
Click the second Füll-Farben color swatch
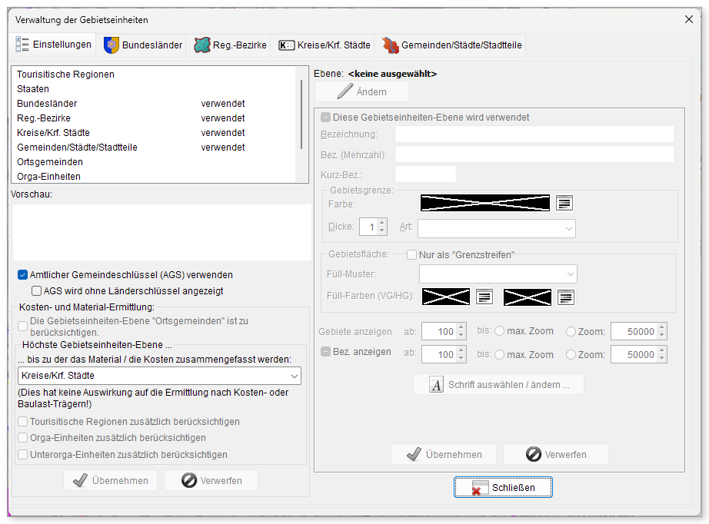coord(528,297)
